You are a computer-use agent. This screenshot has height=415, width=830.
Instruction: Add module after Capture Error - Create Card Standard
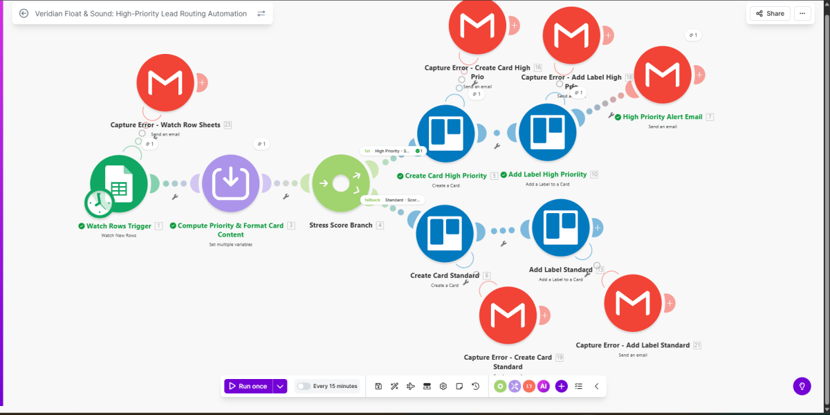546,315
